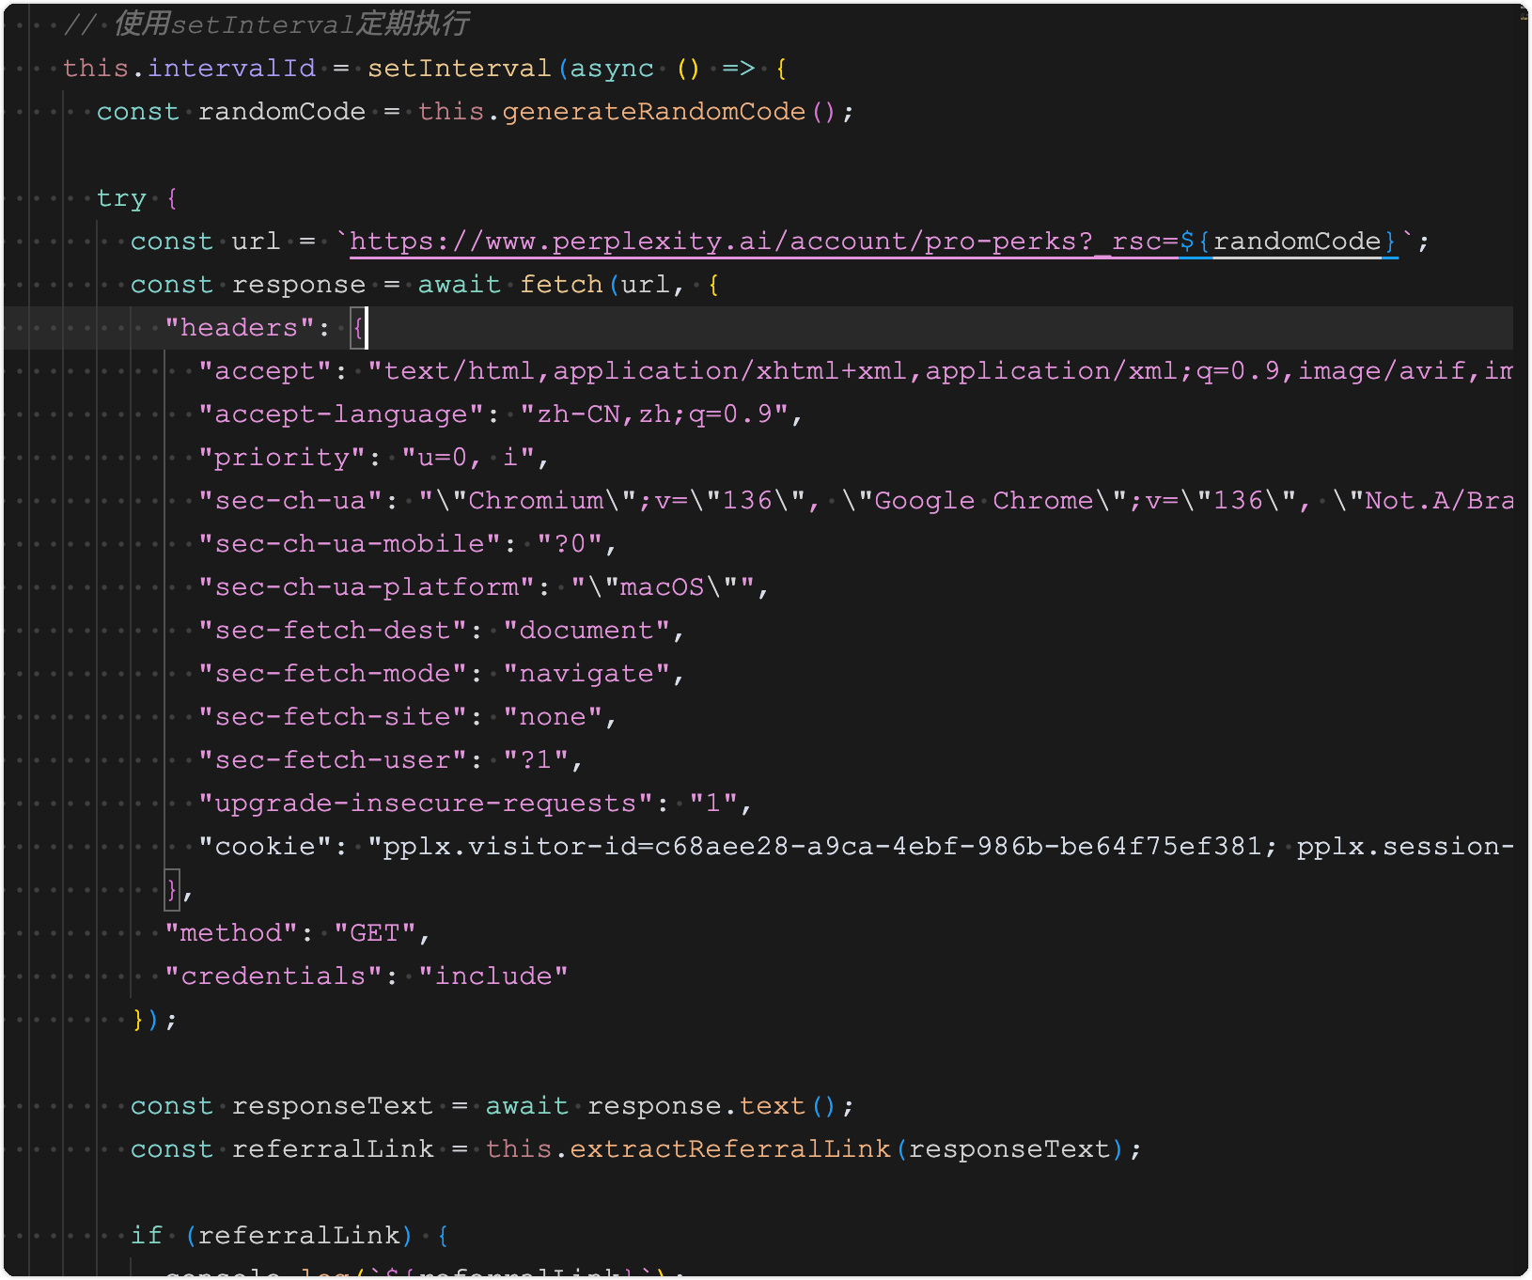Click the "navigate" value string

point(586,674)
